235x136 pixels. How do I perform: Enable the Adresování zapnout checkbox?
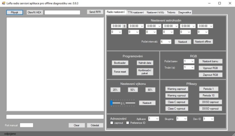click(112, 123)
